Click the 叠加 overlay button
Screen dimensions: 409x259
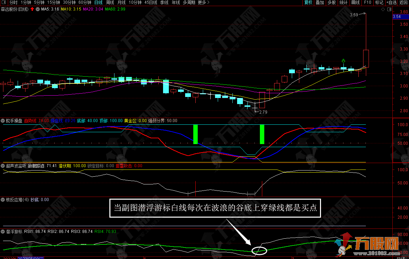pyautogui.click(x=320, y=2)
